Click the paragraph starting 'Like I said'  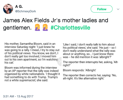coord(89,51)
